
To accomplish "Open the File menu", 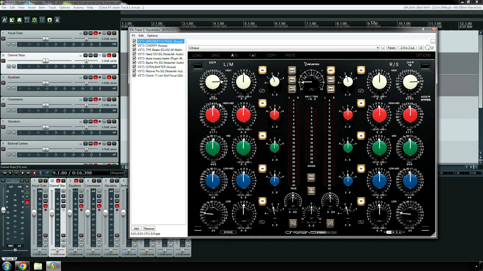I will point(4,8).
